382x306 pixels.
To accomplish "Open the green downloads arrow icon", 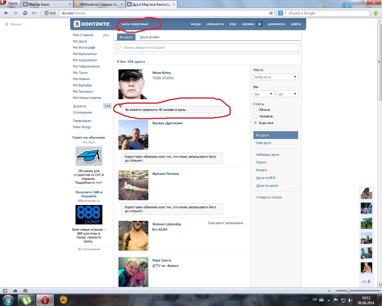I will (x=376, y=13).
